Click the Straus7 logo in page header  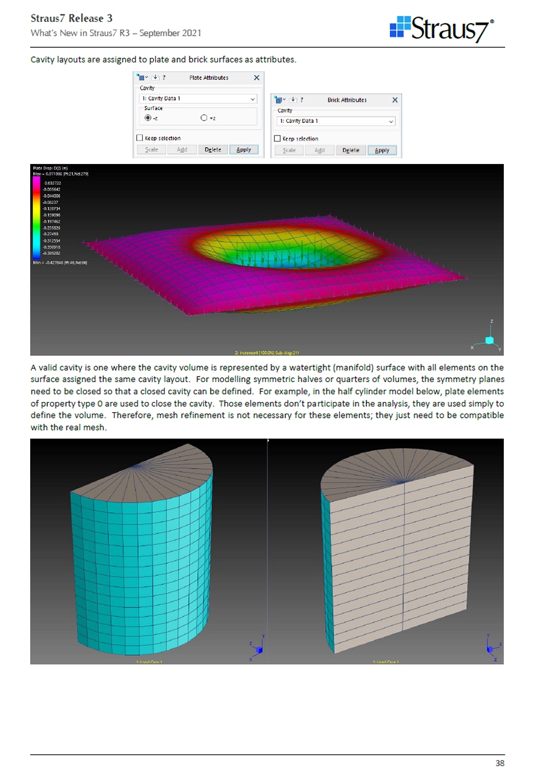point(441,28)
